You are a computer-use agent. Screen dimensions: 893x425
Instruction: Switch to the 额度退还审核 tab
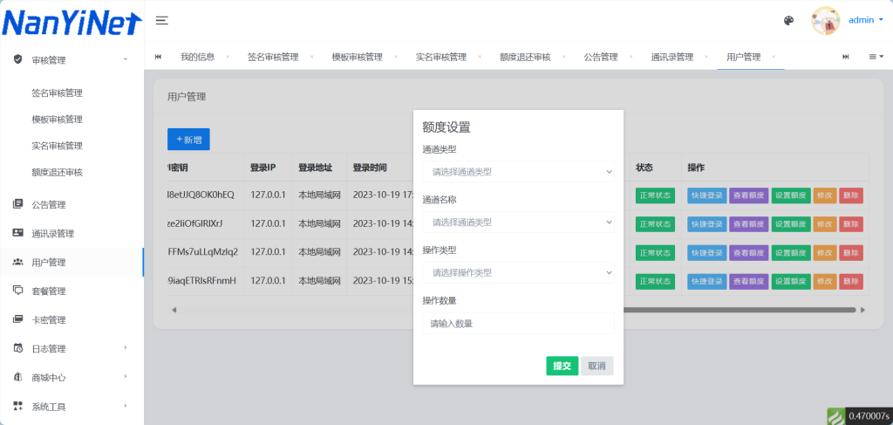tap(525, 57)
